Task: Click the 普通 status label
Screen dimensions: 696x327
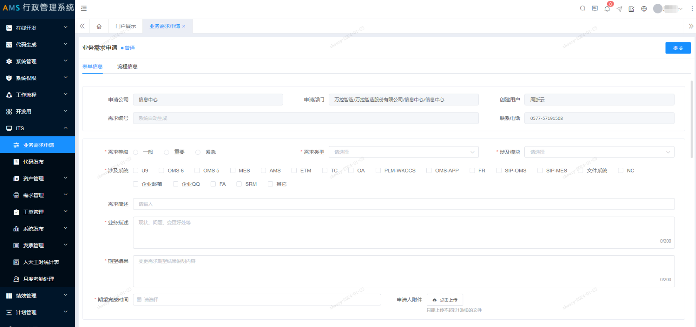Action: [130, 48]
